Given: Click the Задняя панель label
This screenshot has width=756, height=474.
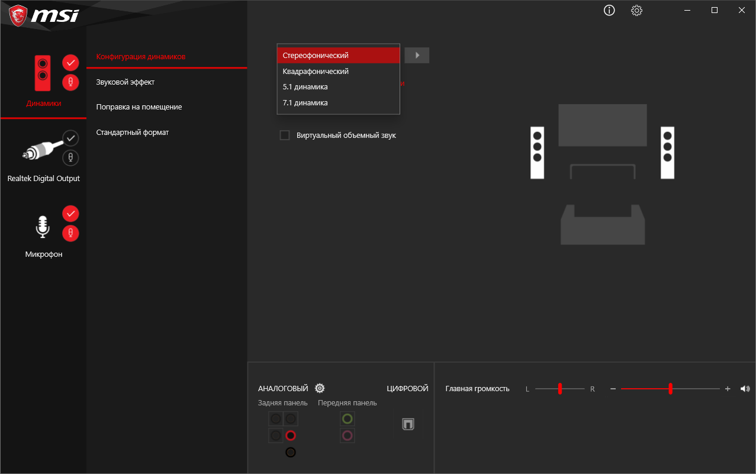Looking at the screenshot, I should pos(283,403).
